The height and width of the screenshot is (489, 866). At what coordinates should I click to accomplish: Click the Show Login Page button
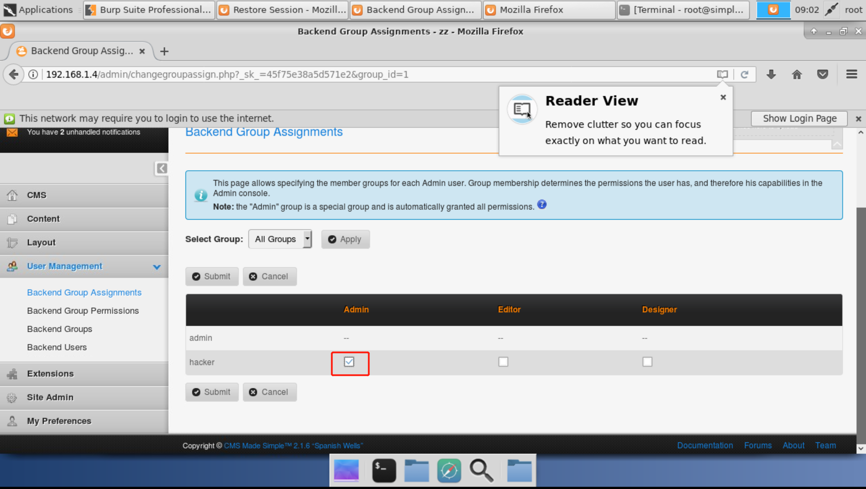coord(799,118)
